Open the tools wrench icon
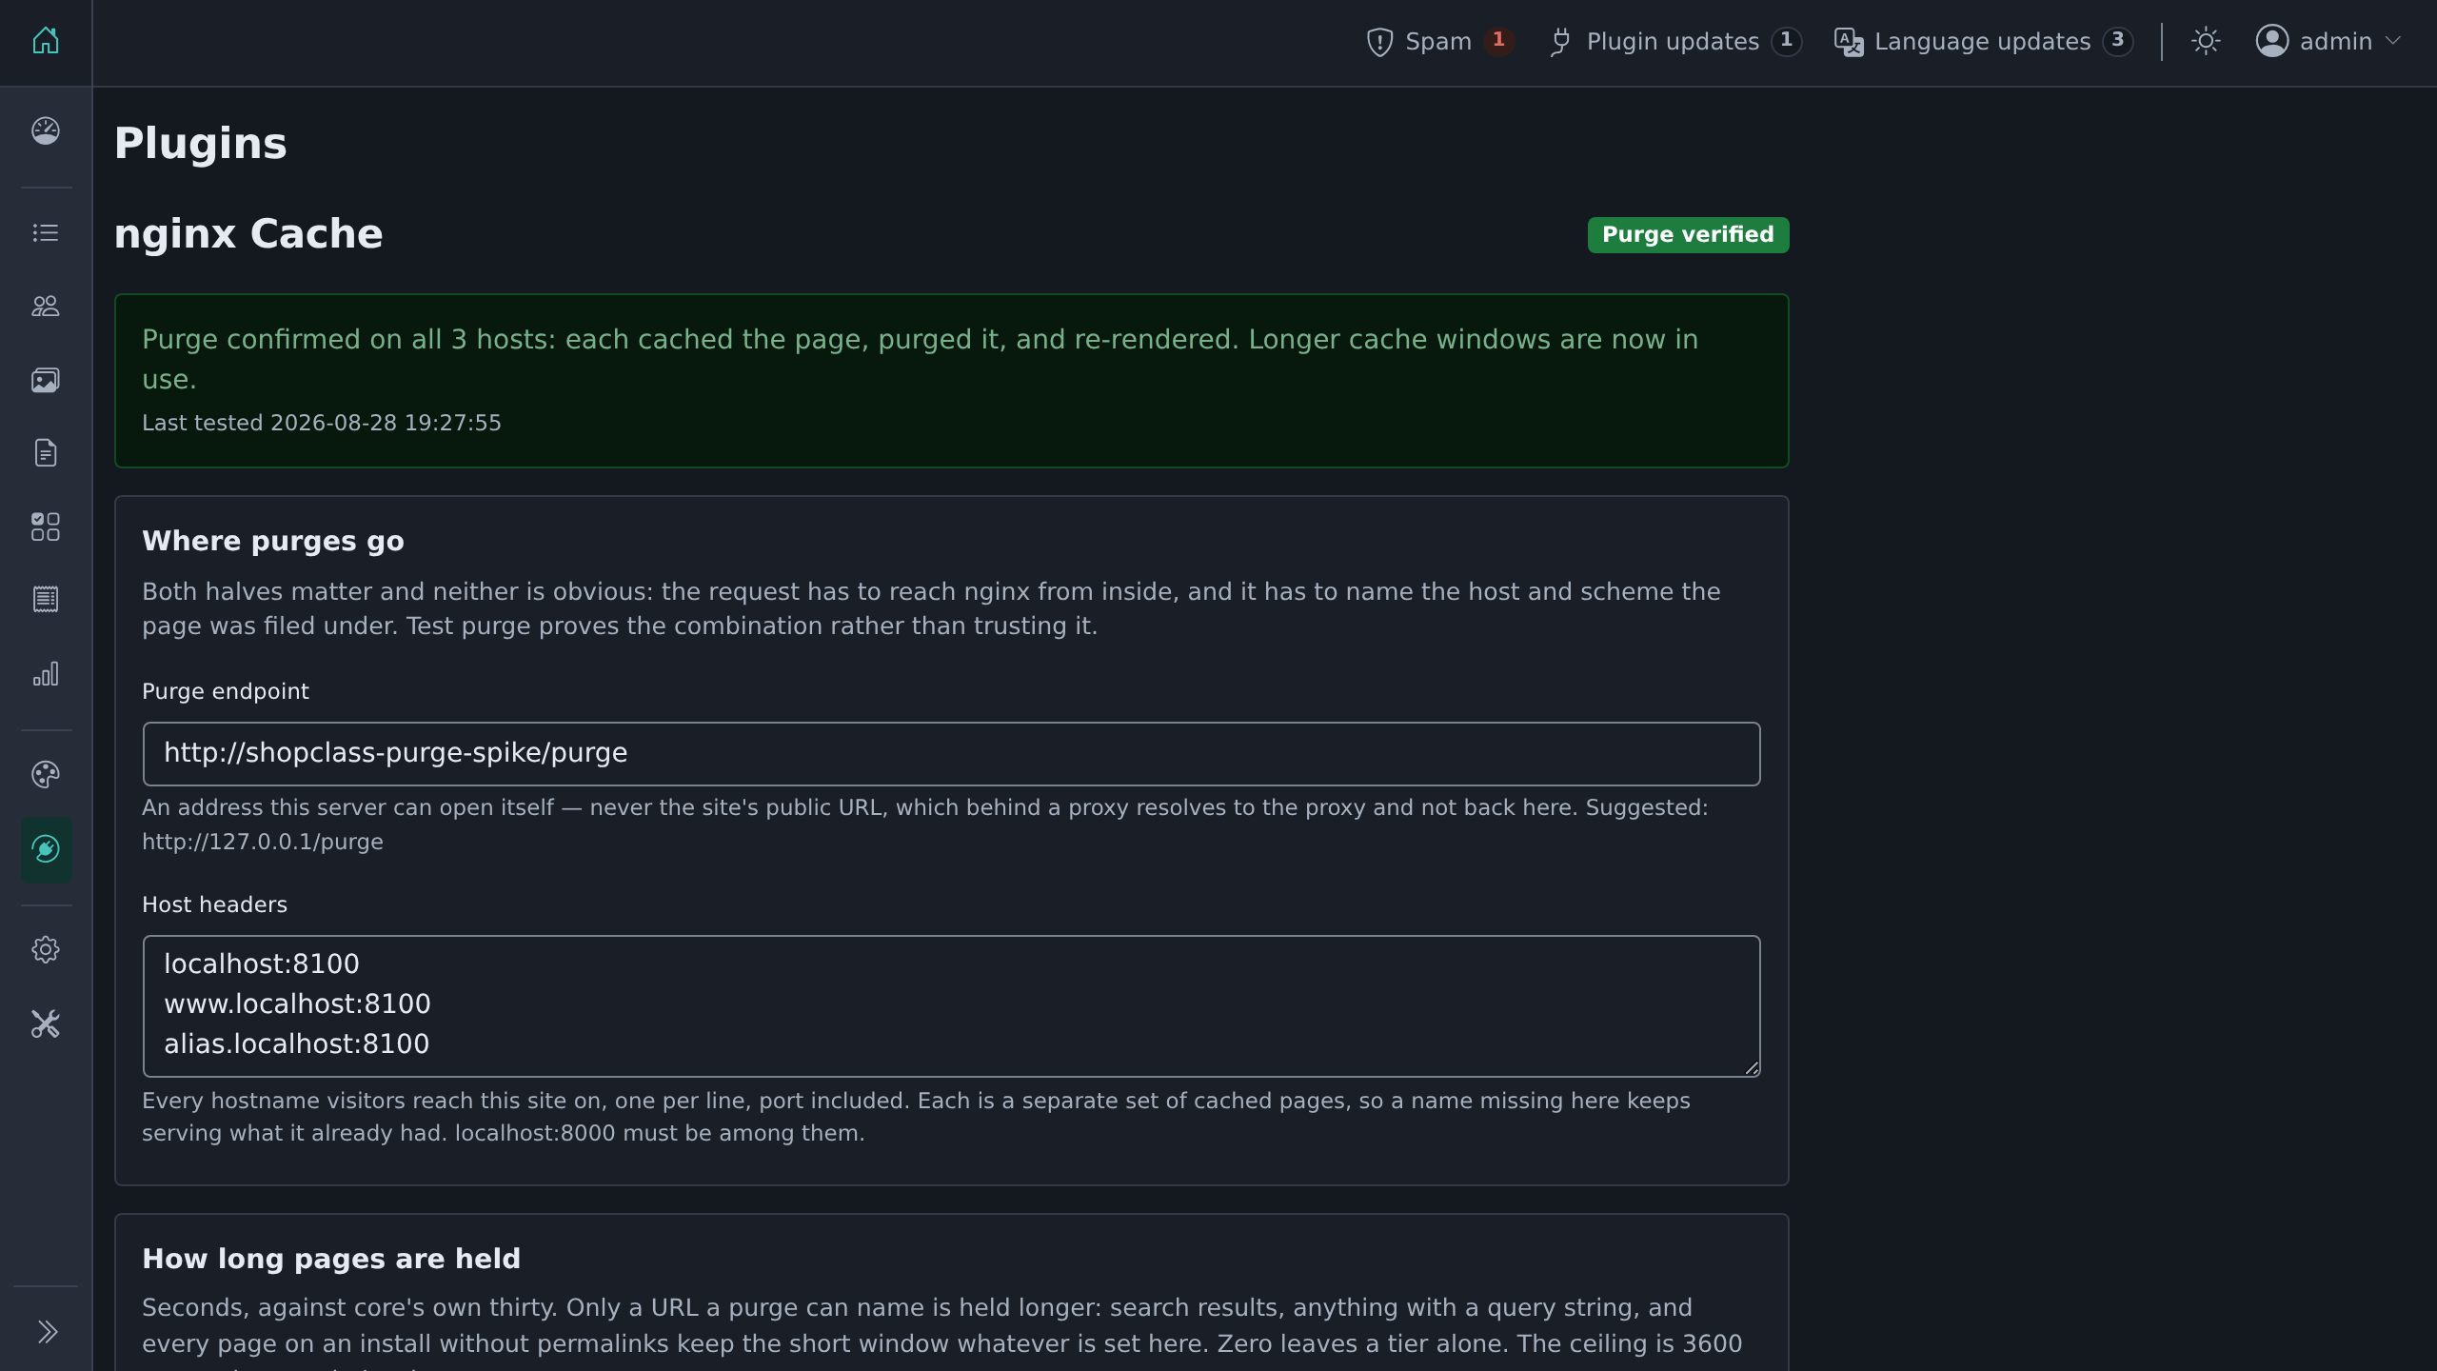Image resolution: width=2437 pixels, height=1371 pixels. [46, 1024]
